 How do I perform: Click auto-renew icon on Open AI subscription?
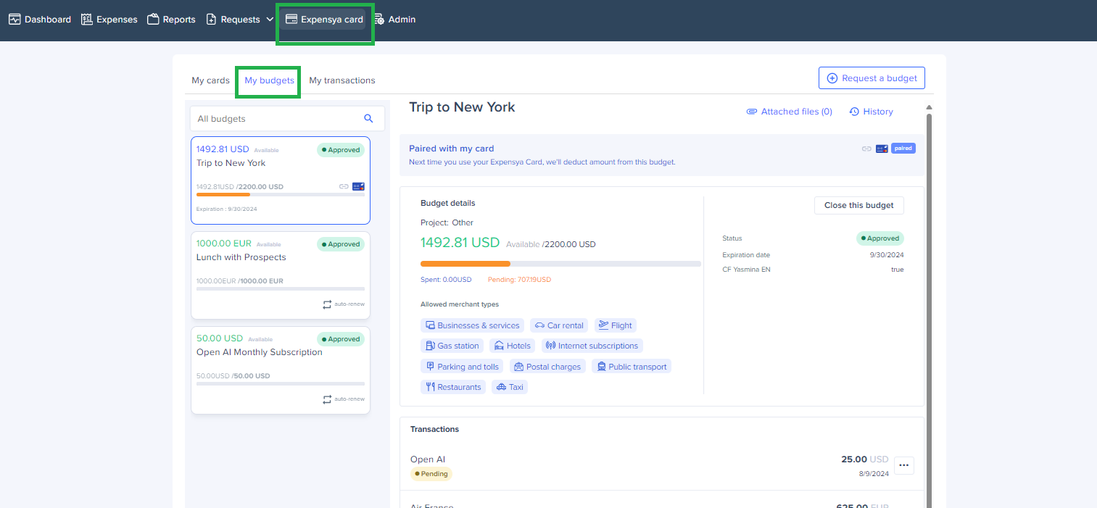[327, 399]
